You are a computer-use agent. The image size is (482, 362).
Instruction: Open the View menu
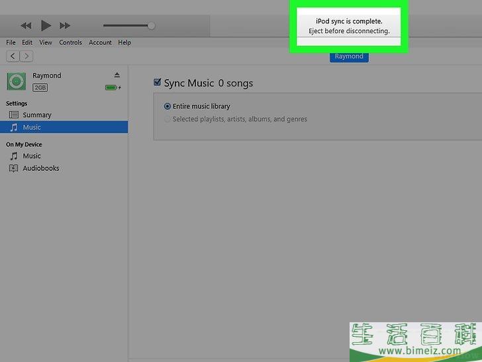click(x=46, y=42)
